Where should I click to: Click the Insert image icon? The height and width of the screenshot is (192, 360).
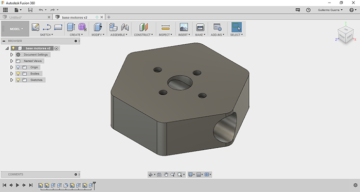(184, 27)
